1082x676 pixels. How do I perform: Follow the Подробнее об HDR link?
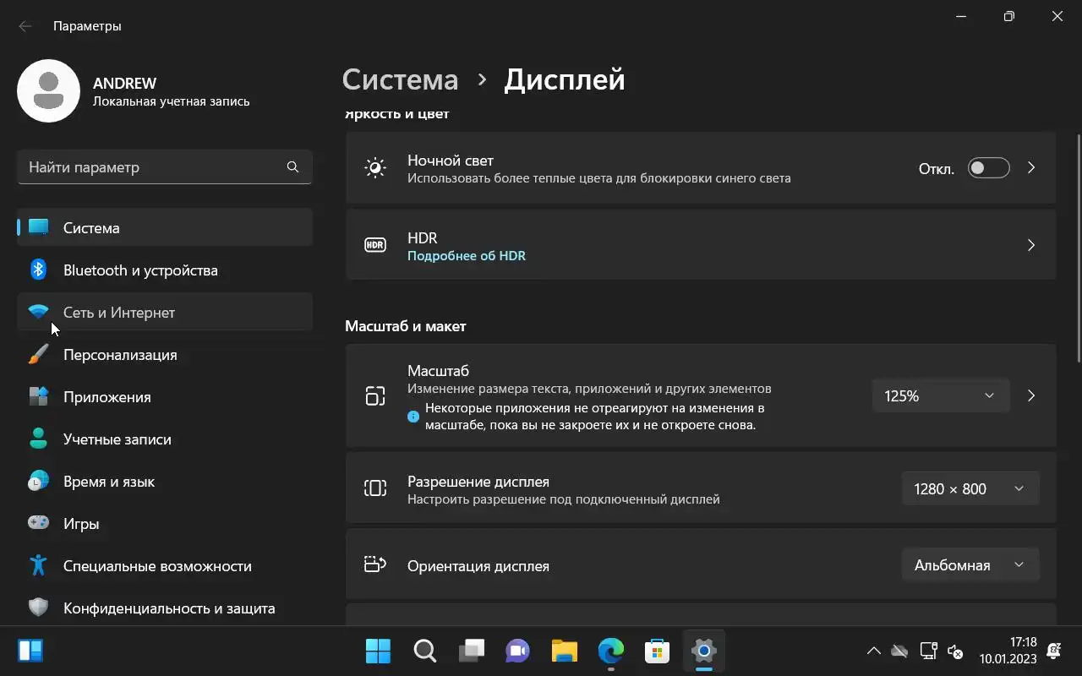[467, 255]
